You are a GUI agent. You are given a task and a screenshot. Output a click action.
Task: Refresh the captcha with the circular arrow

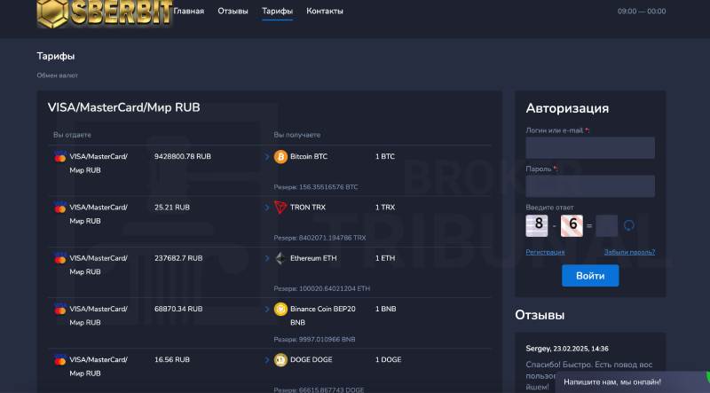[629, 225]
